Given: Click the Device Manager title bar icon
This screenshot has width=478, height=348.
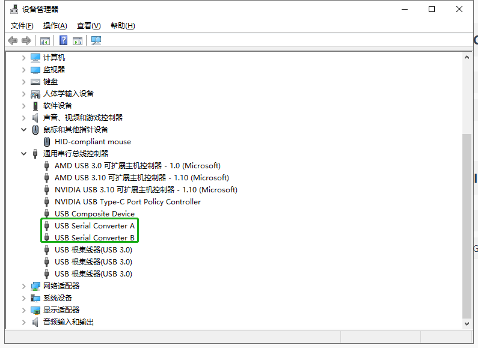Looking at the screenshot, I should click(x=14, y=10).
